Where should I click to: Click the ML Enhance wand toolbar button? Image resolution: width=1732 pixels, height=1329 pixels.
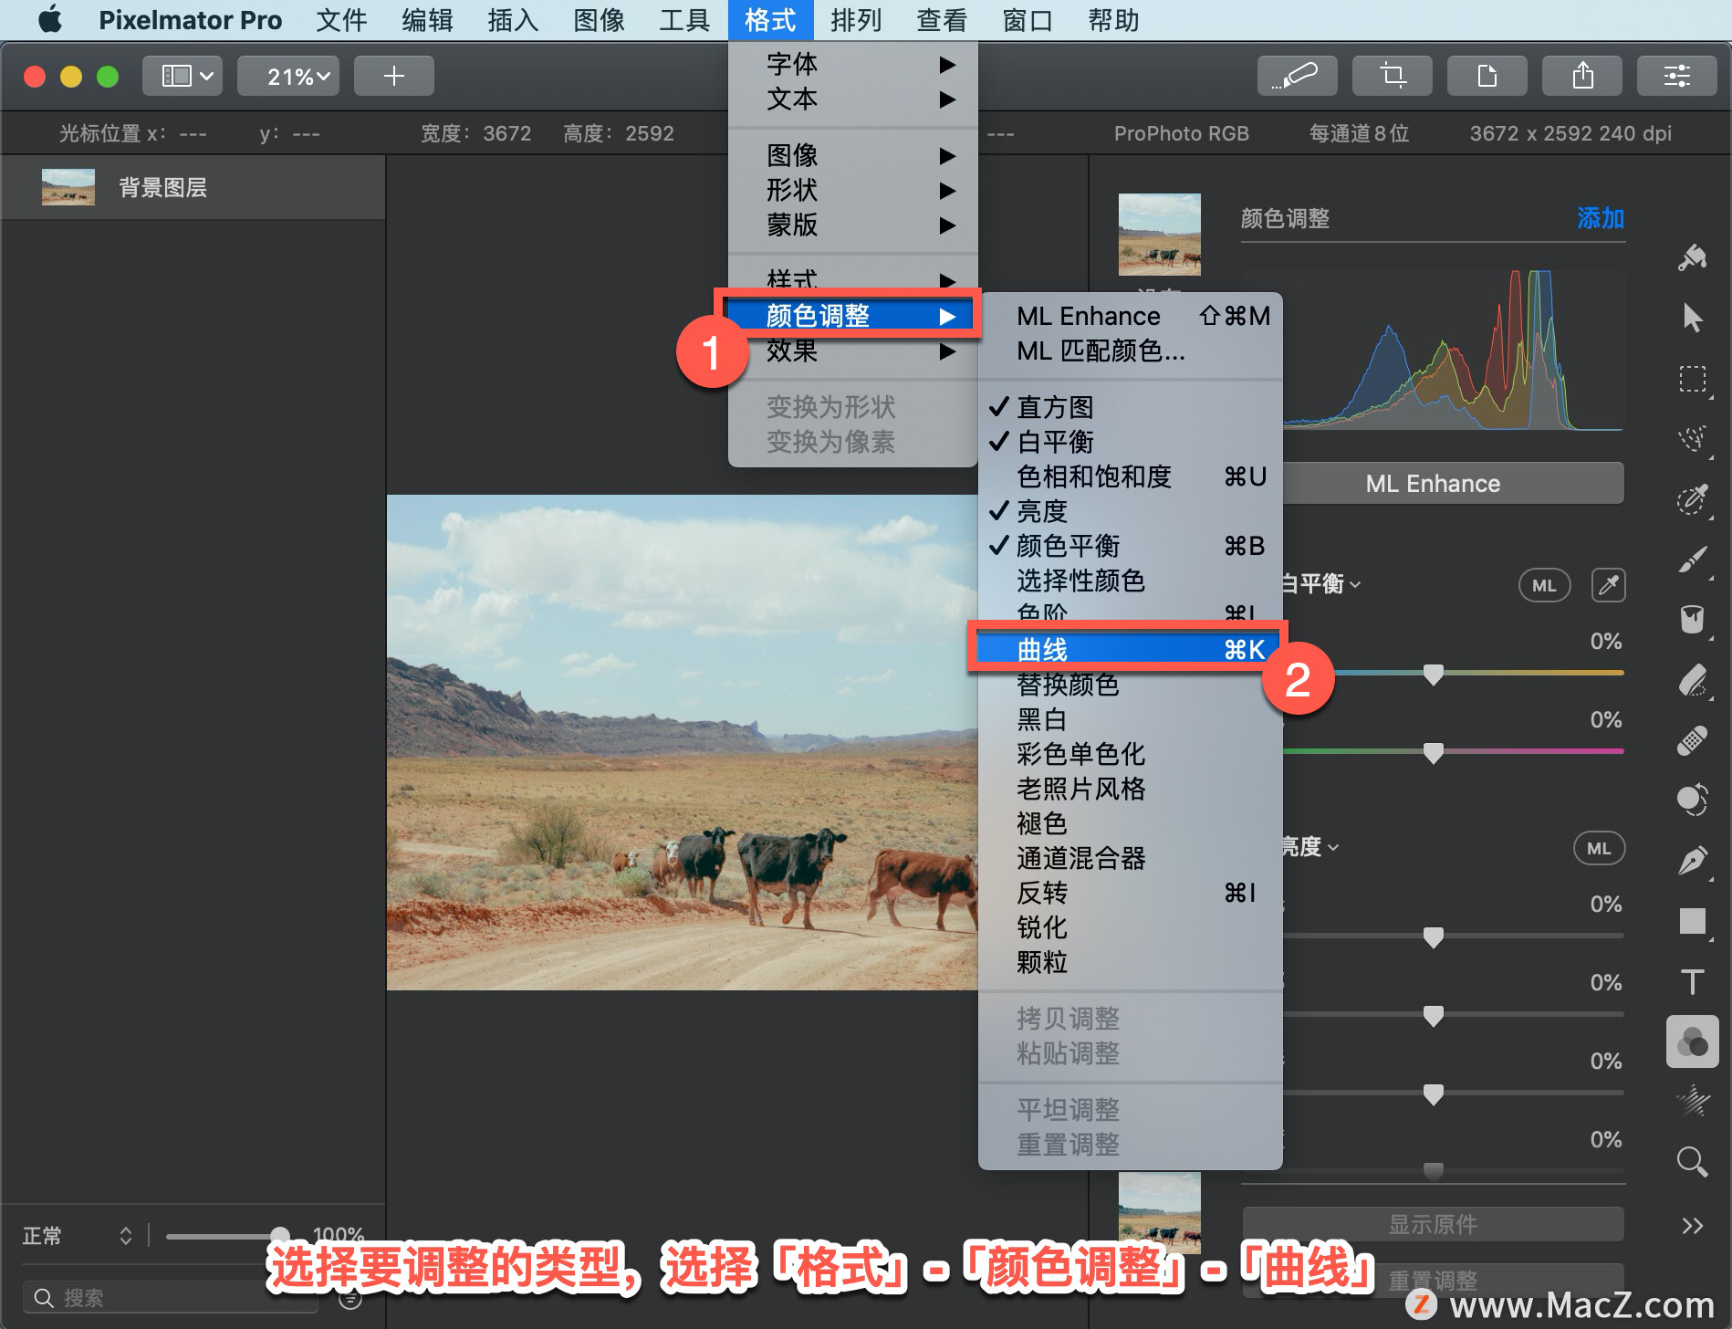1297,76
